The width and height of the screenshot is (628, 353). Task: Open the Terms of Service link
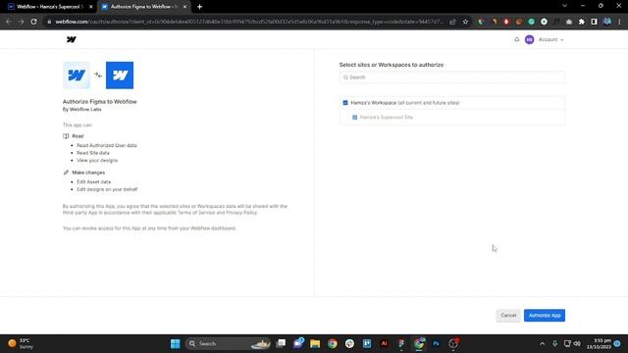coord(196,213)
